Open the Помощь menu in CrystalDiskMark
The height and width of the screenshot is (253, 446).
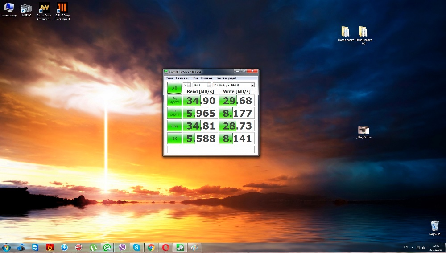[207, 78]
